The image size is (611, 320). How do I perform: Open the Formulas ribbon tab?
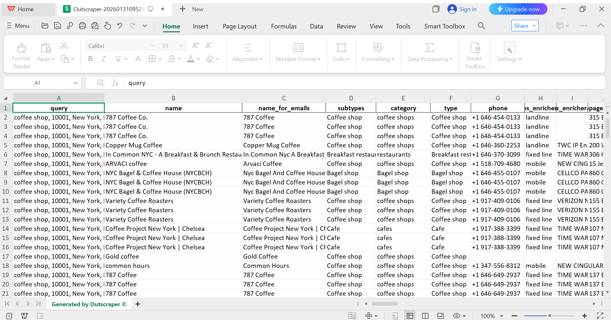point(283,26)
